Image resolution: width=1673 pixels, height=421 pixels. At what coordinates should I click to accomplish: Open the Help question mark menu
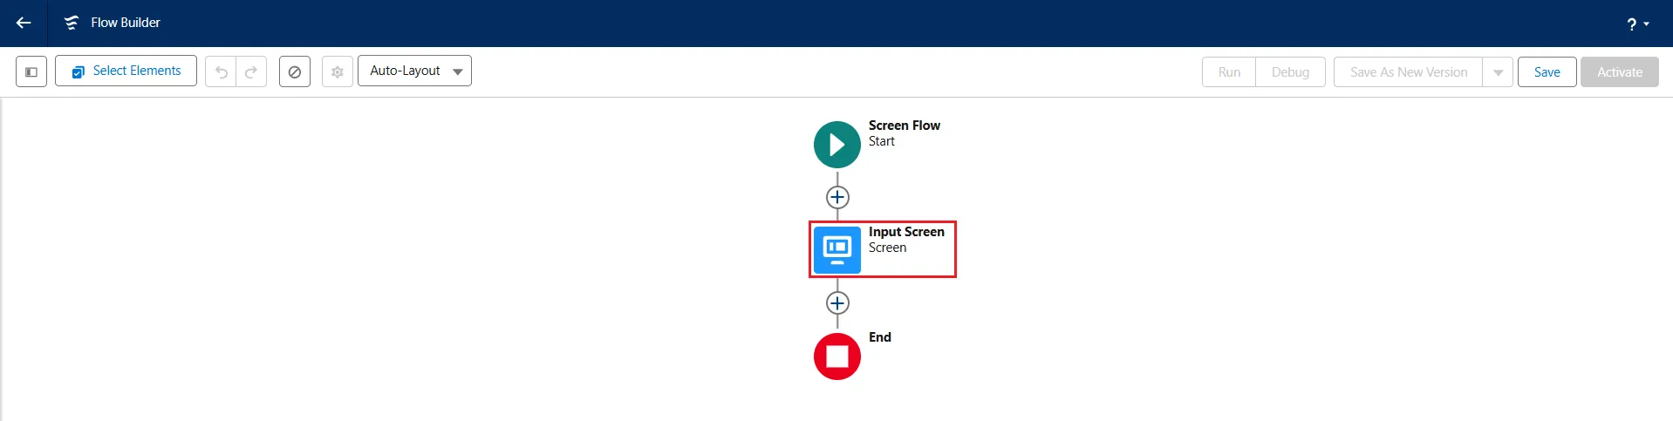click(x=1636, y=24)
